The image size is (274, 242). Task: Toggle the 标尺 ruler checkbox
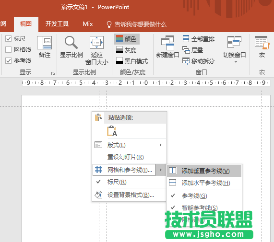coord(8,38)
